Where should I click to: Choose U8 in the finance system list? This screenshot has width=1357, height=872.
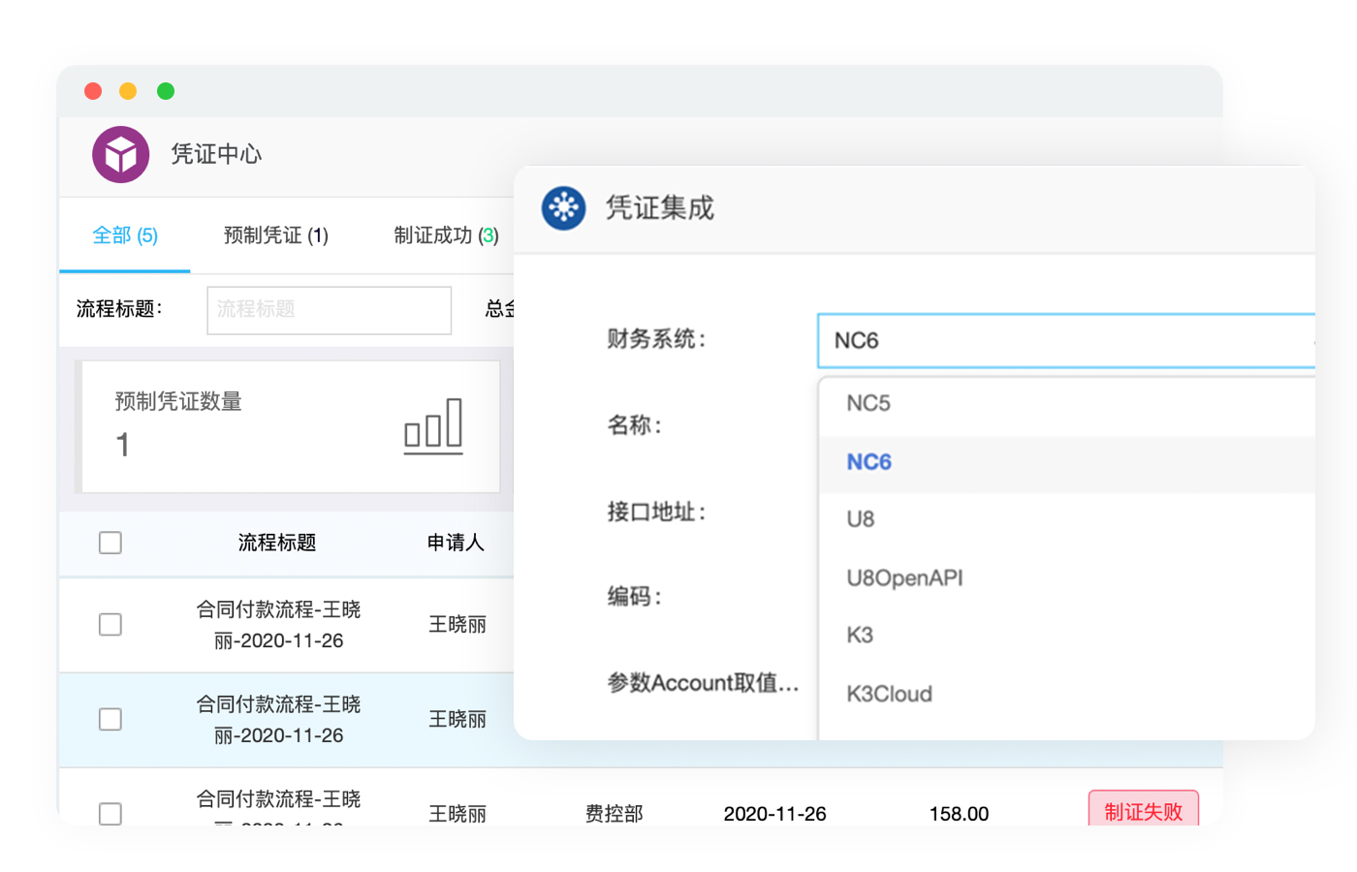coord(1066,519)
